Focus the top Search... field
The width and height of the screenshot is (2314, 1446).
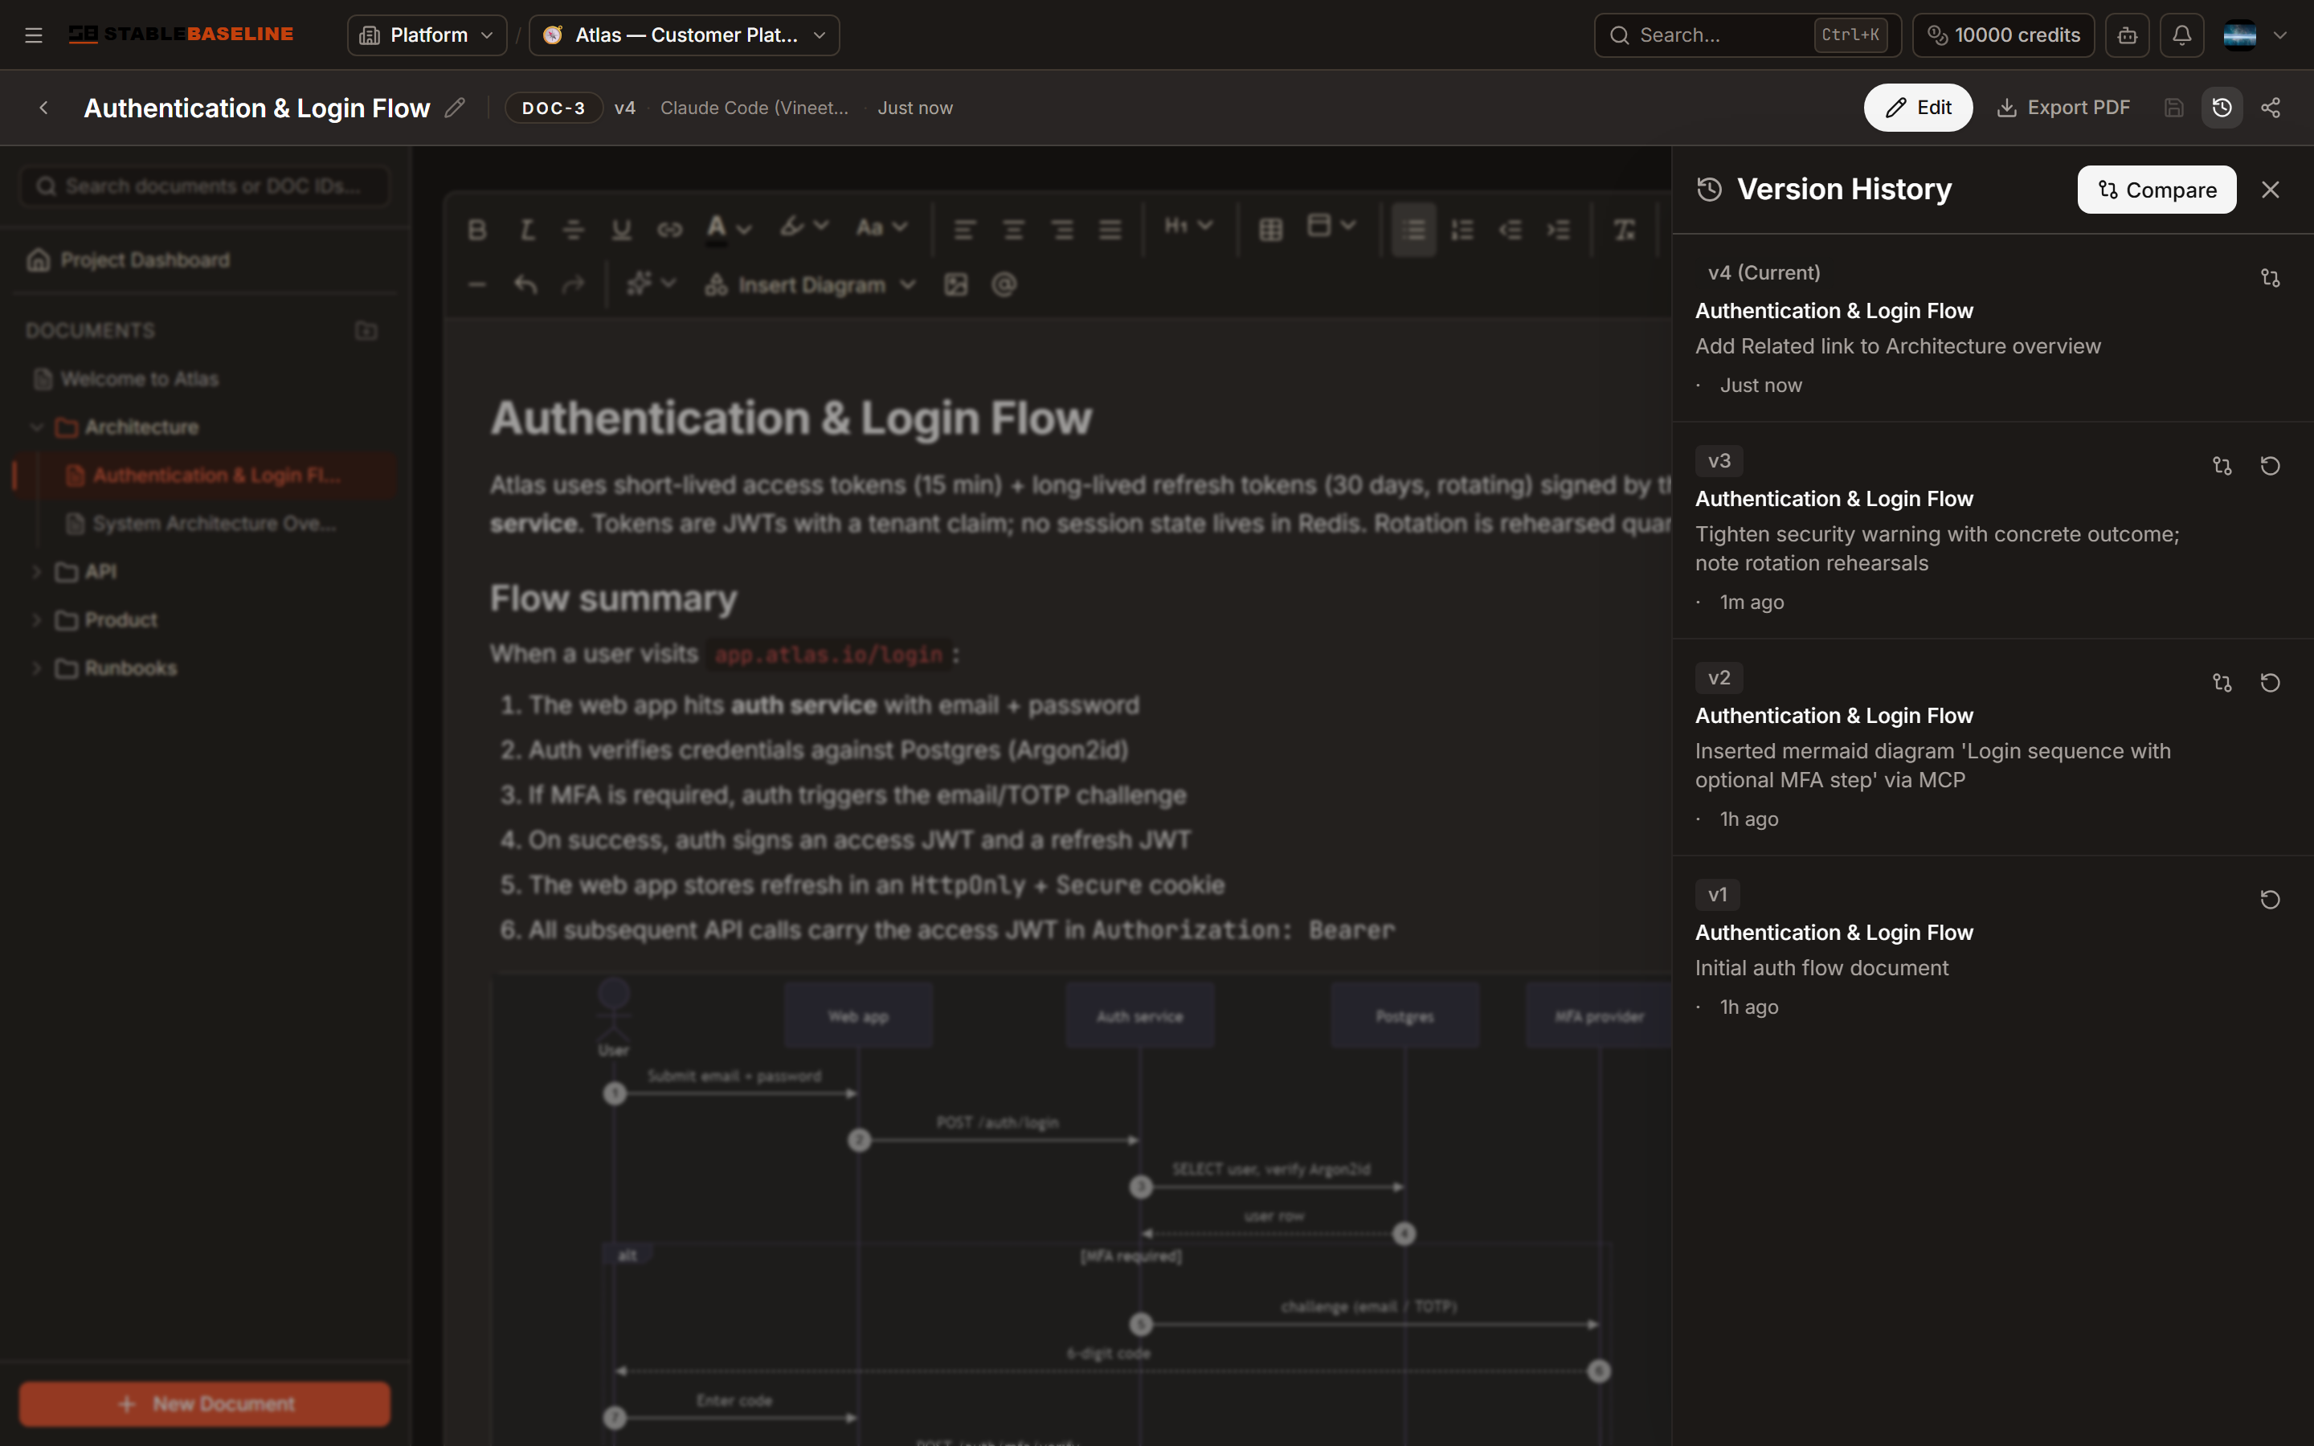[x=1747, y=35]
